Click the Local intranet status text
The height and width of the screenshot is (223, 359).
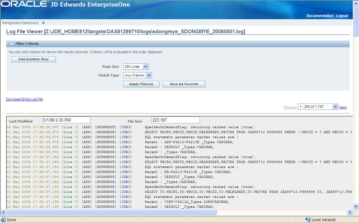pos(323,220)
